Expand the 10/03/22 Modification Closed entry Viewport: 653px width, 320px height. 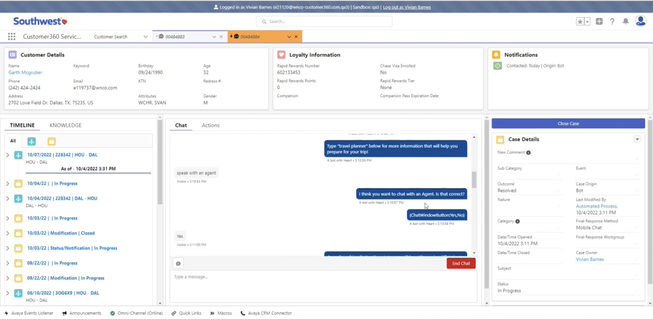[8, 233]
